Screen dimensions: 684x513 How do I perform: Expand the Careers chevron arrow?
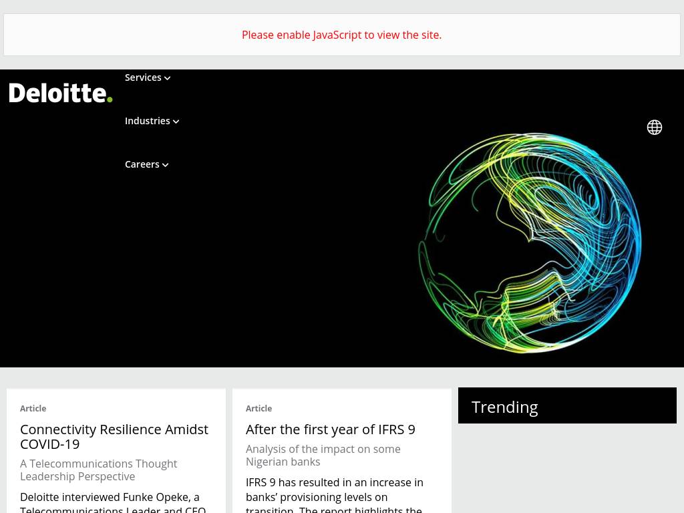[166, 165]
